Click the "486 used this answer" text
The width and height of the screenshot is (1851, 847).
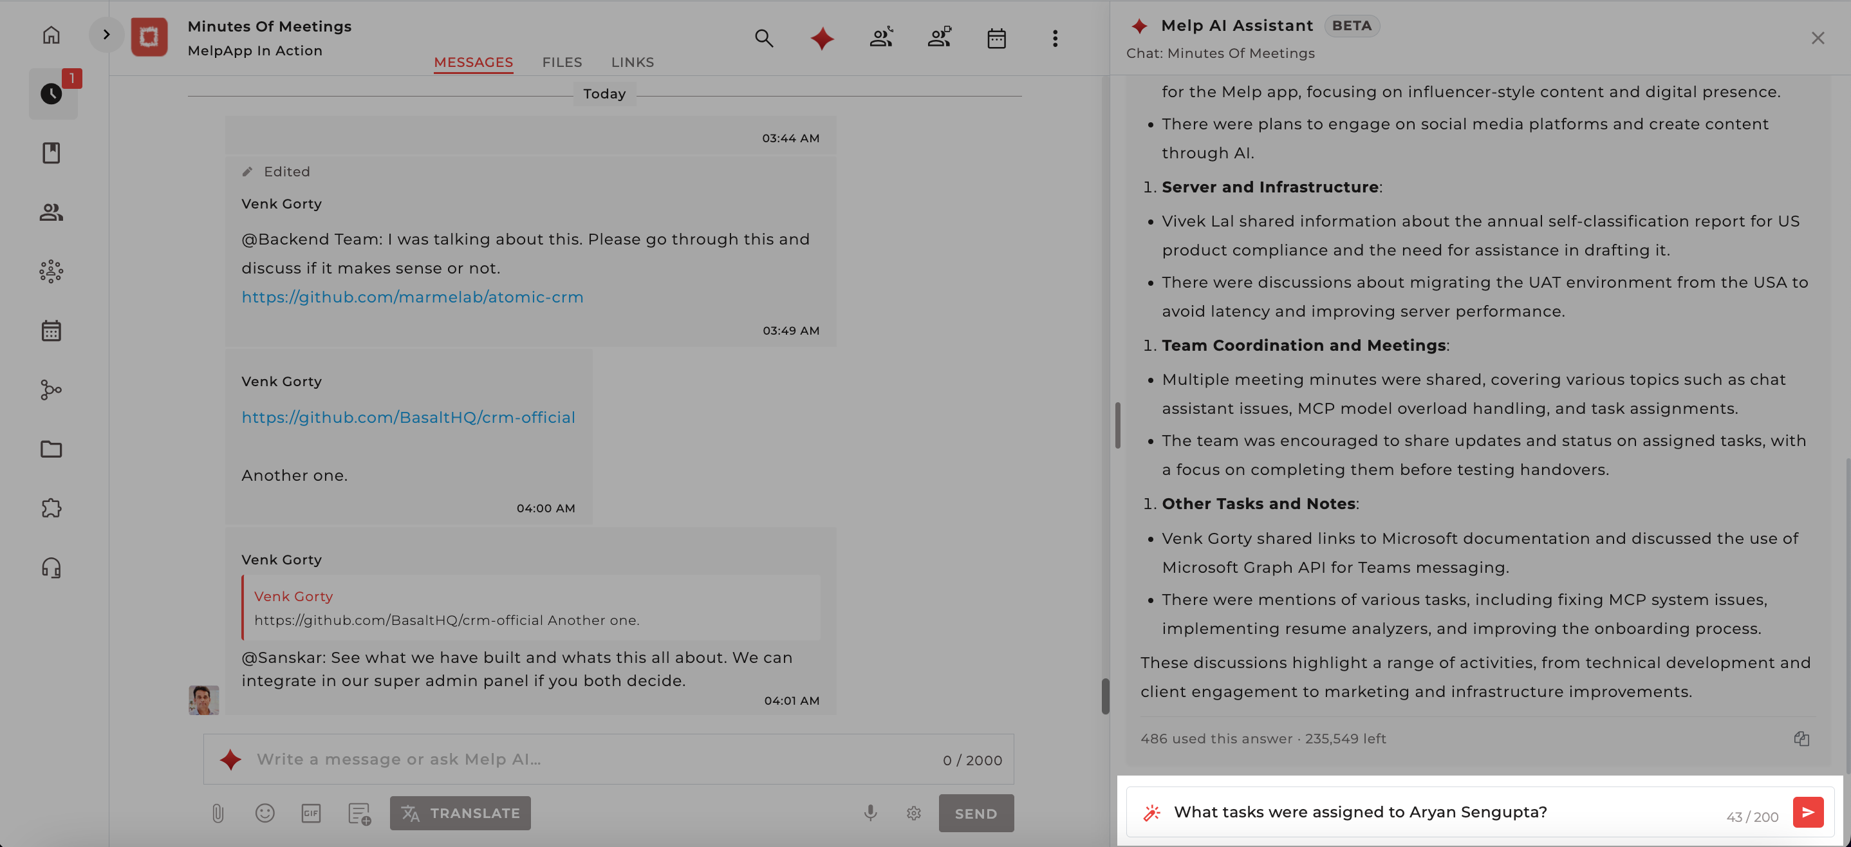tap(1216, 738)
